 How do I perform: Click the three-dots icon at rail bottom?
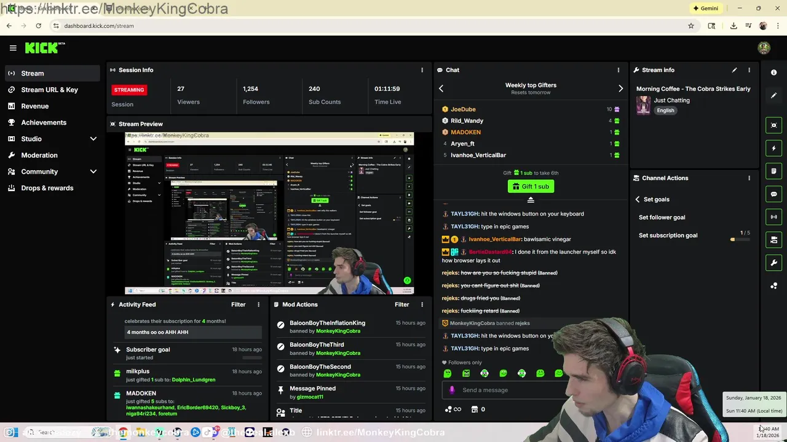click(x=774, y=286)
